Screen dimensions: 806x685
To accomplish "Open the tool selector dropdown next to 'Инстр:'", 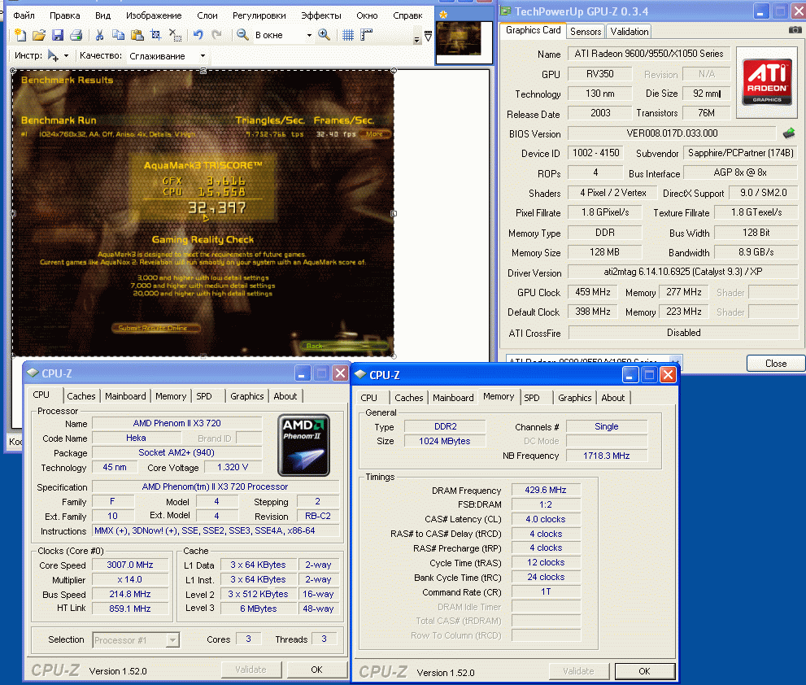I will [x=66, y=55].
